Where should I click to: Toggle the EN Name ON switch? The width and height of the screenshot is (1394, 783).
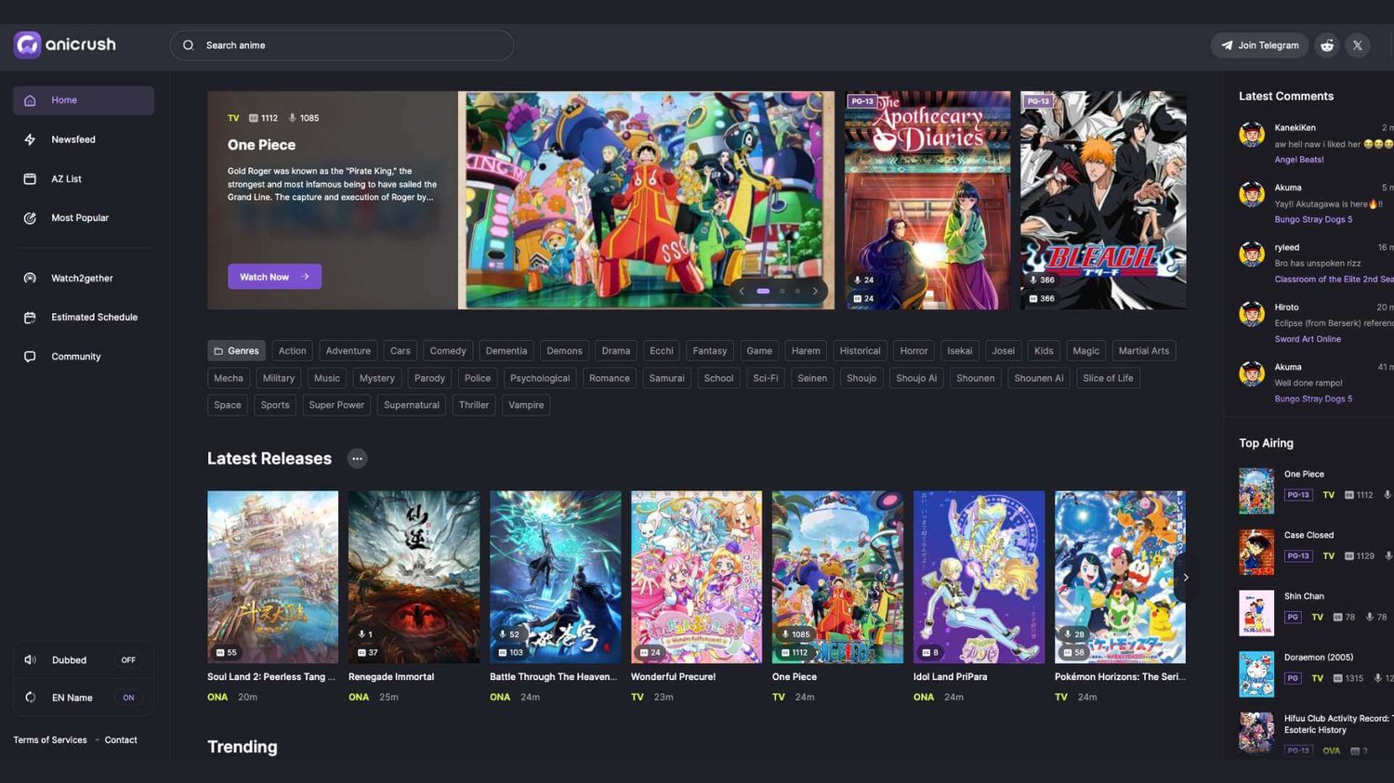point(128,698)
